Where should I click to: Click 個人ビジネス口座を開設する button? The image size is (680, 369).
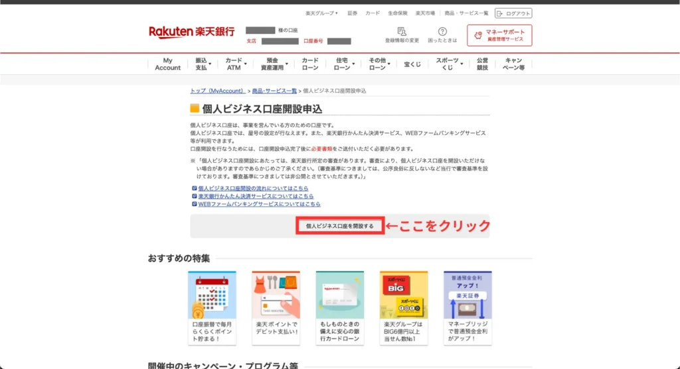pos(339,226)
